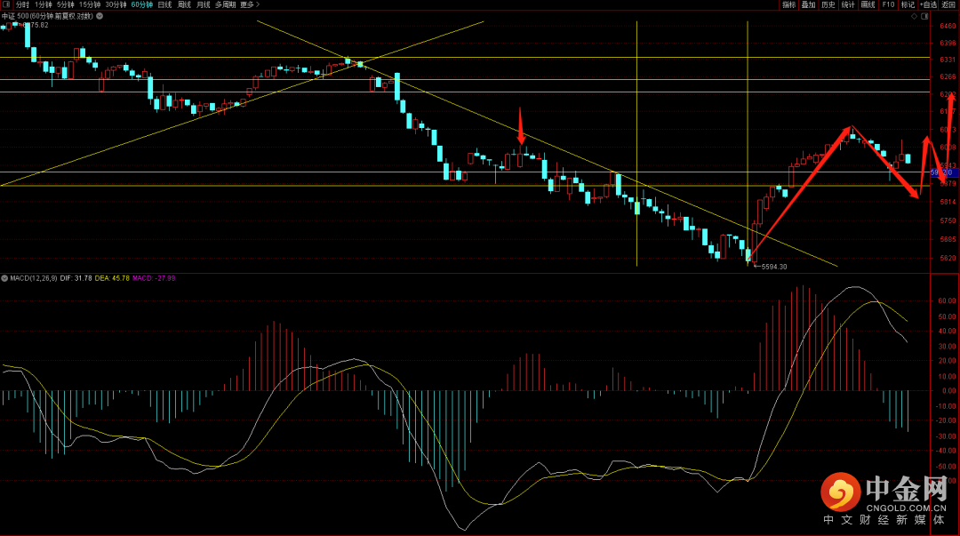The height and width of the screenshot is (536, 960).
Task: Select the 画线 drawing tool
Action: (868, 4)
